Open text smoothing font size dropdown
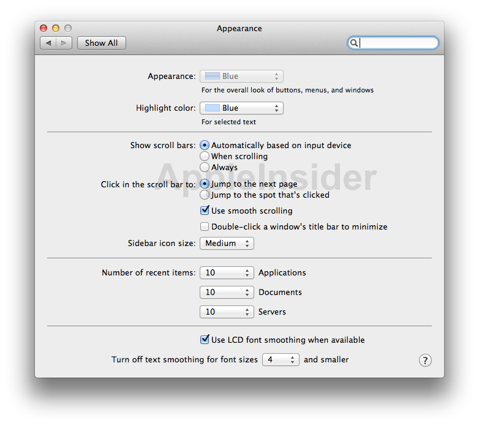Viewport: 479px width, 426px height. coord(281,360)
